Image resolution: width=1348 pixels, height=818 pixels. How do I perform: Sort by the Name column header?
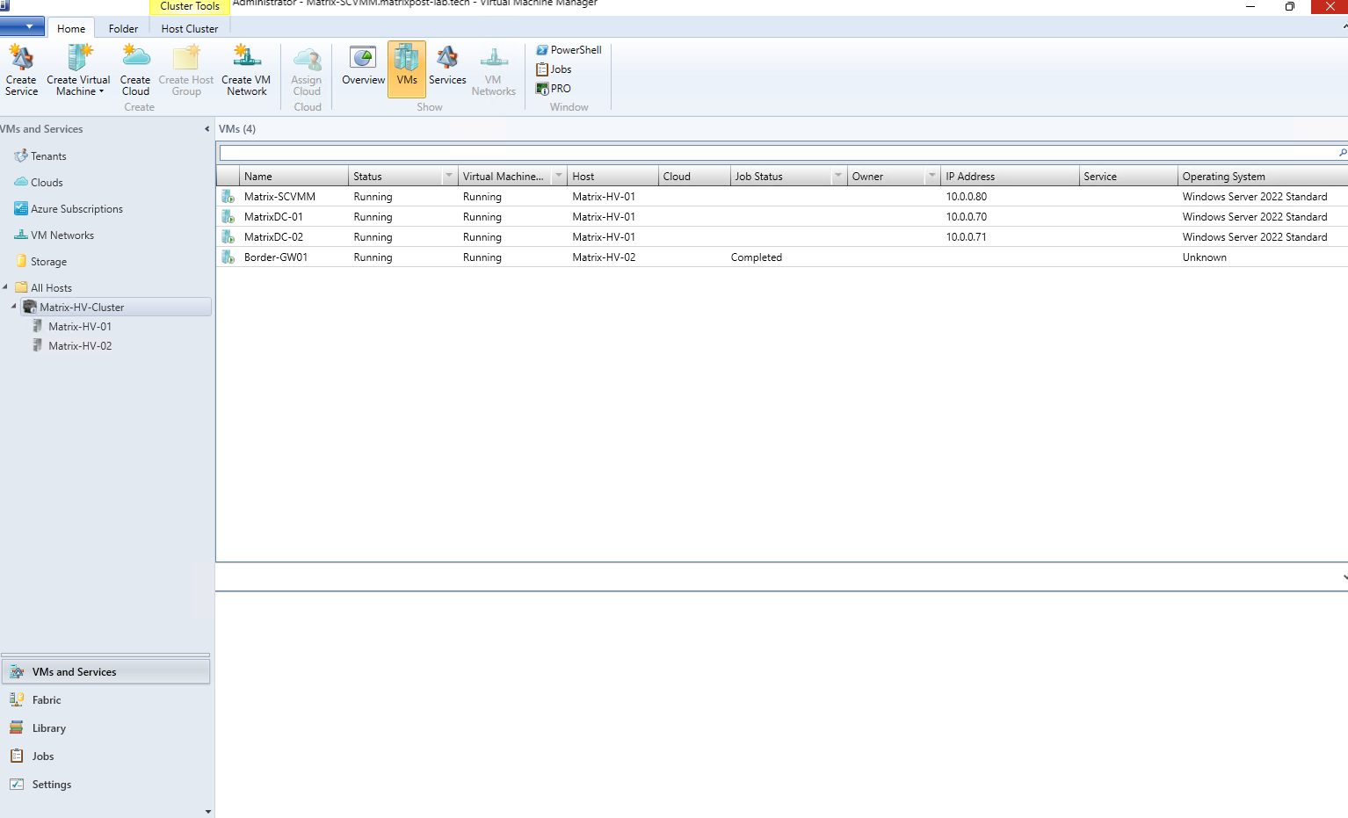pyautogui.click(x=294, y=177)
